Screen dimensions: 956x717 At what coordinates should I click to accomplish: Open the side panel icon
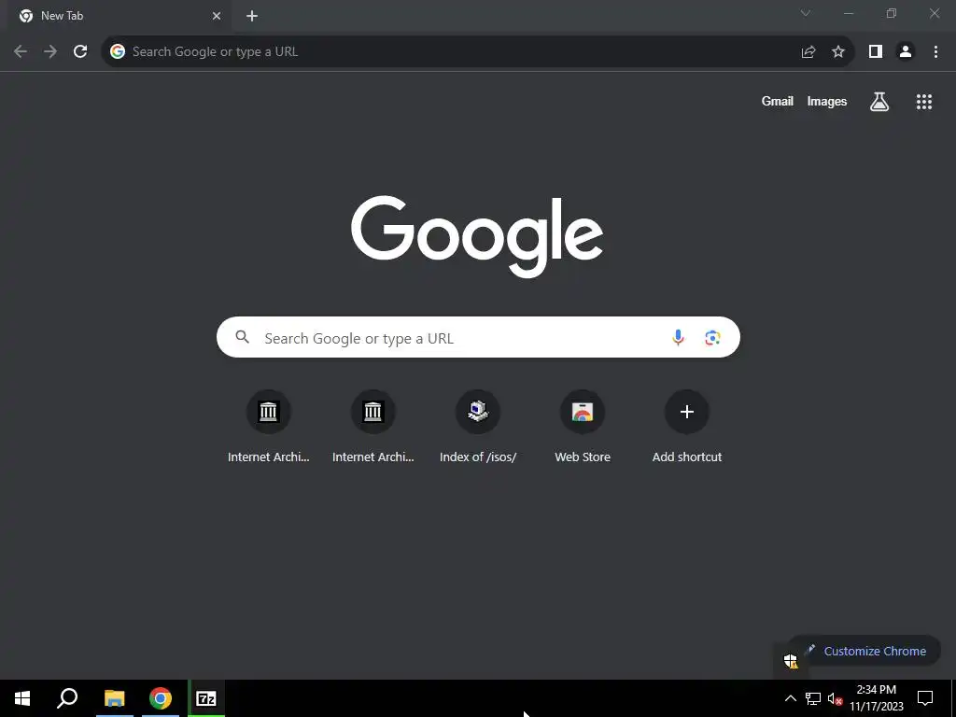coord(876,52)
